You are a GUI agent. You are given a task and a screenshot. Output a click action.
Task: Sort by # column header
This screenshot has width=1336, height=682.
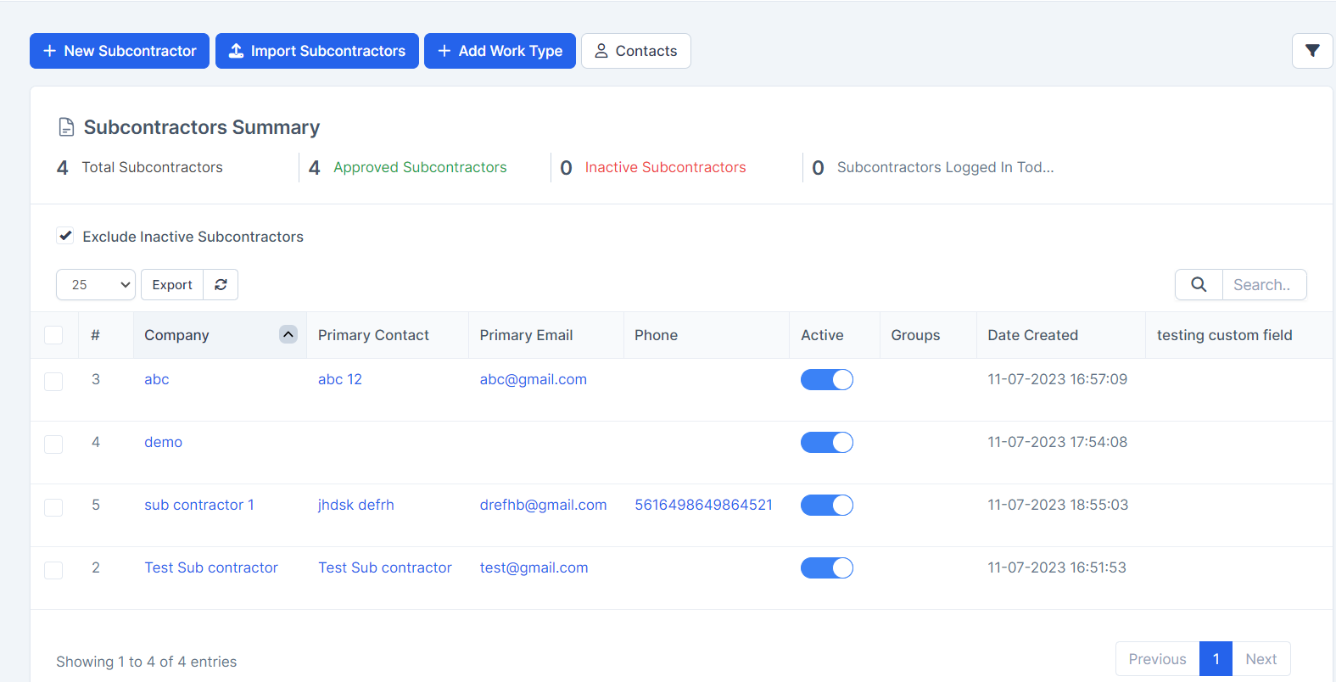(105, 335)
